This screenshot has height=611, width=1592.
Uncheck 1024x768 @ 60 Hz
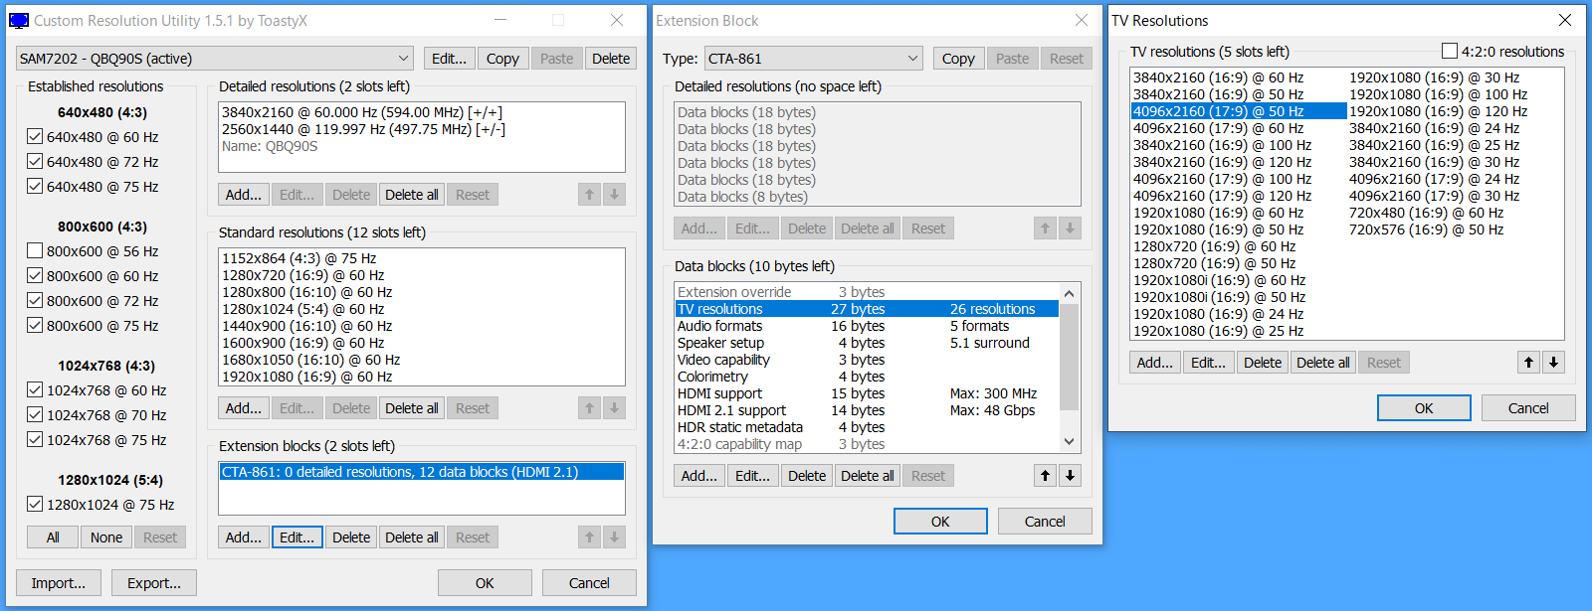tap(35, 390)
